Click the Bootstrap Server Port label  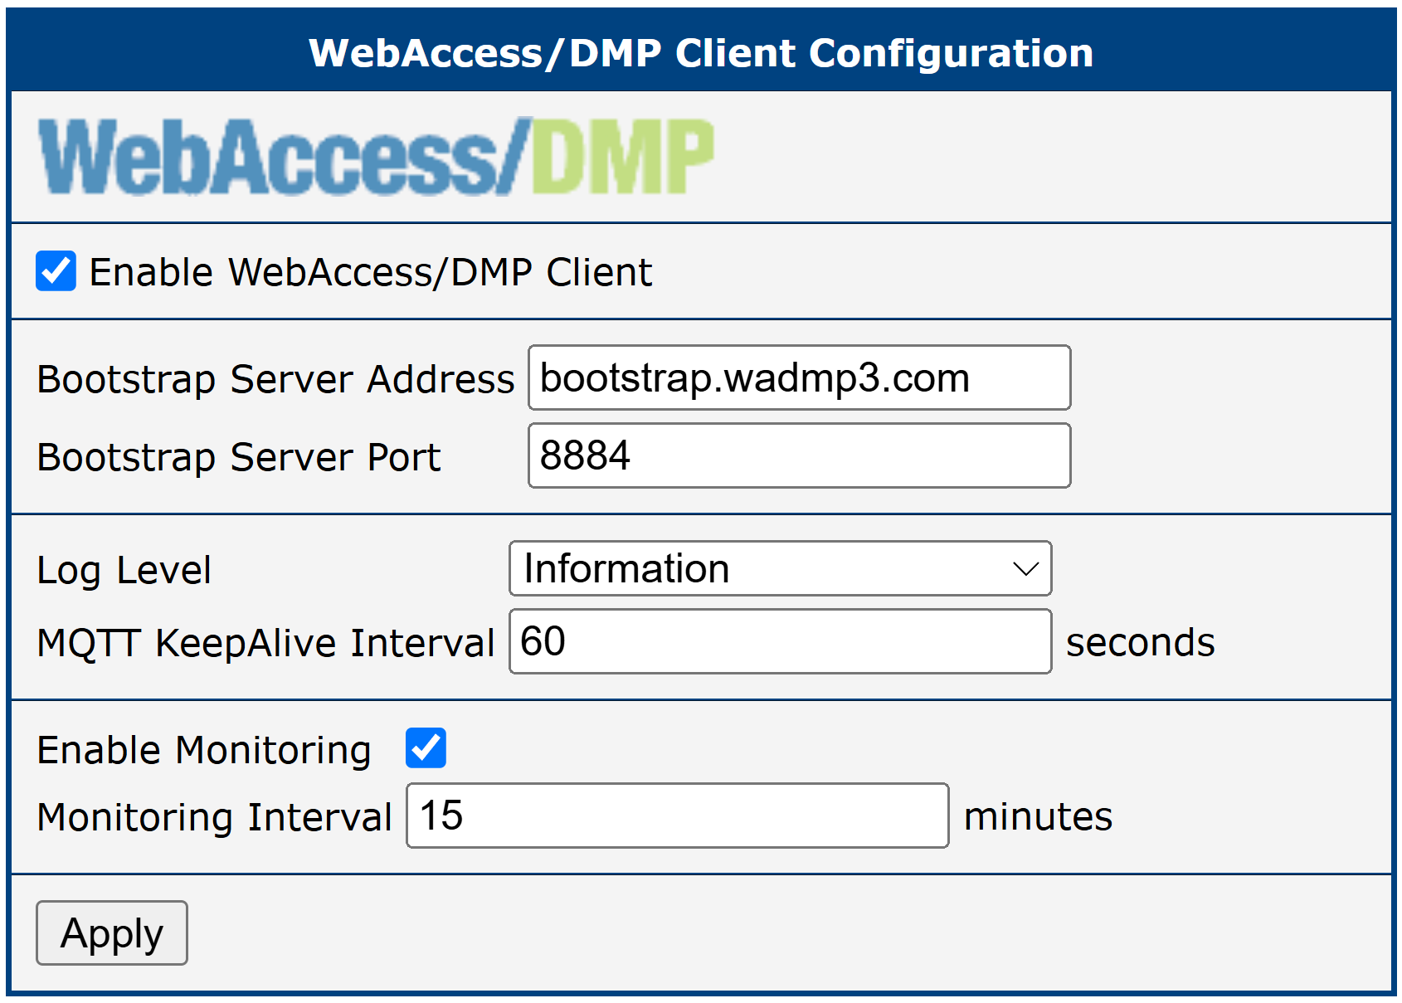click(x=239, y=457)
